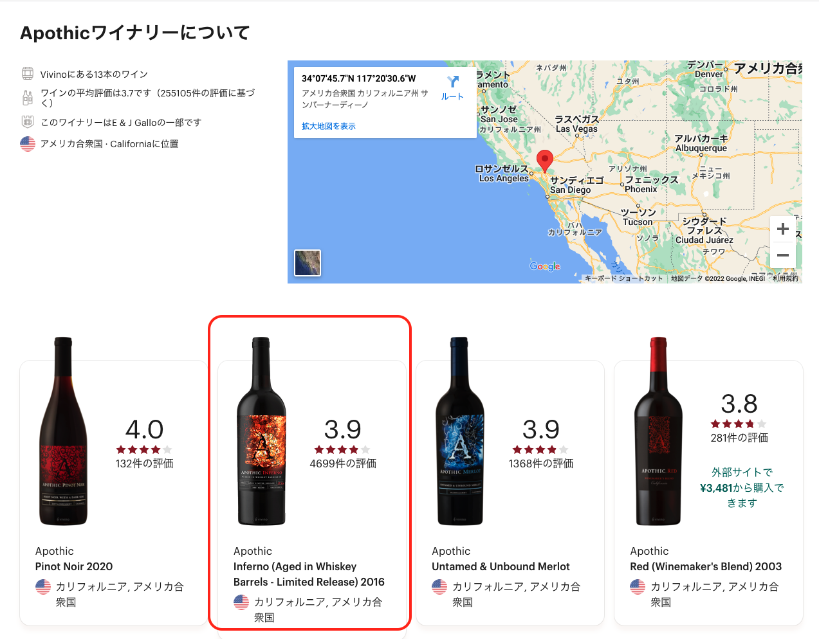Click the 3.9 rating on the Merlot card

541,429
